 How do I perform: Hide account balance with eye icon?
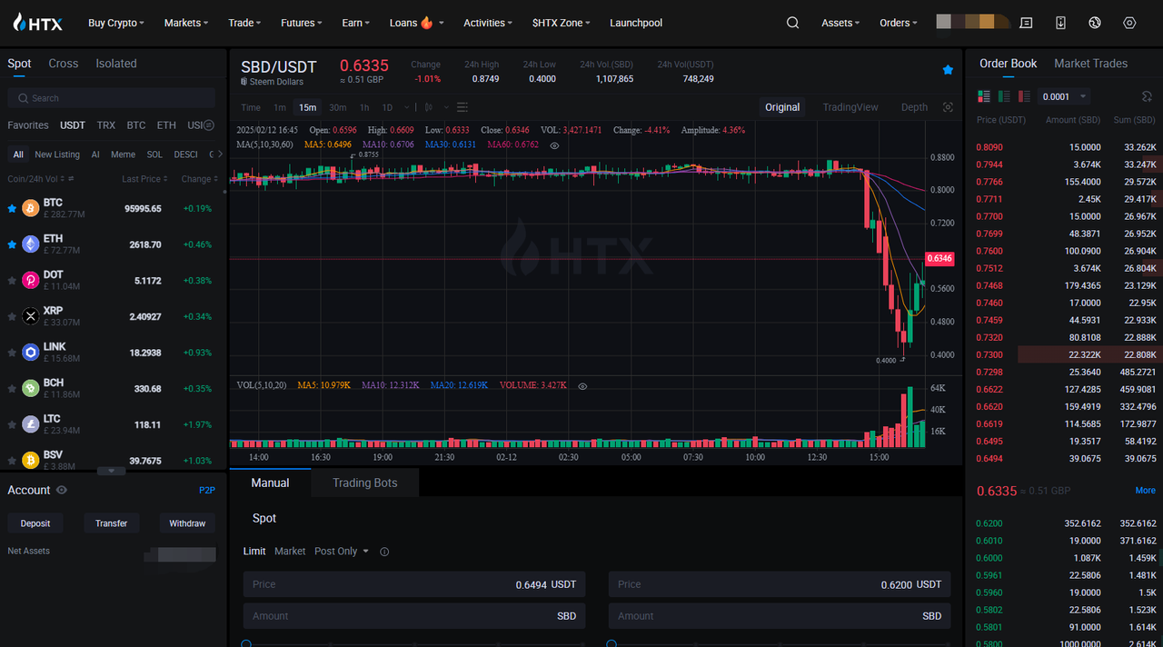(62, 490)
